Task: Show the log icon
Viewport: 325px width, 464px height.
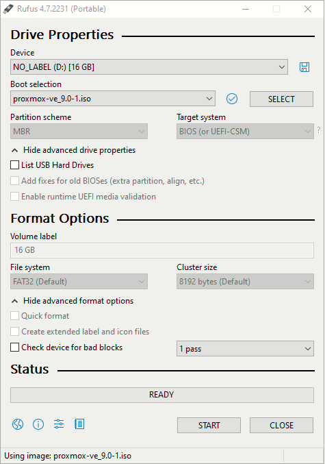Action: point(79,424)
